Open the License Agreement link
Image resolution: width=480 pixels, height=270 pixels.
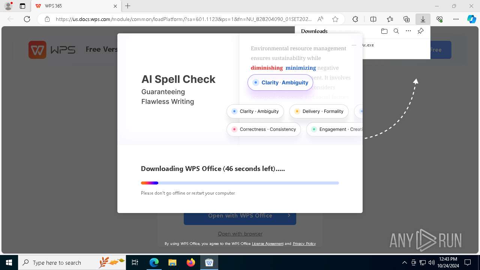[268, 244]
